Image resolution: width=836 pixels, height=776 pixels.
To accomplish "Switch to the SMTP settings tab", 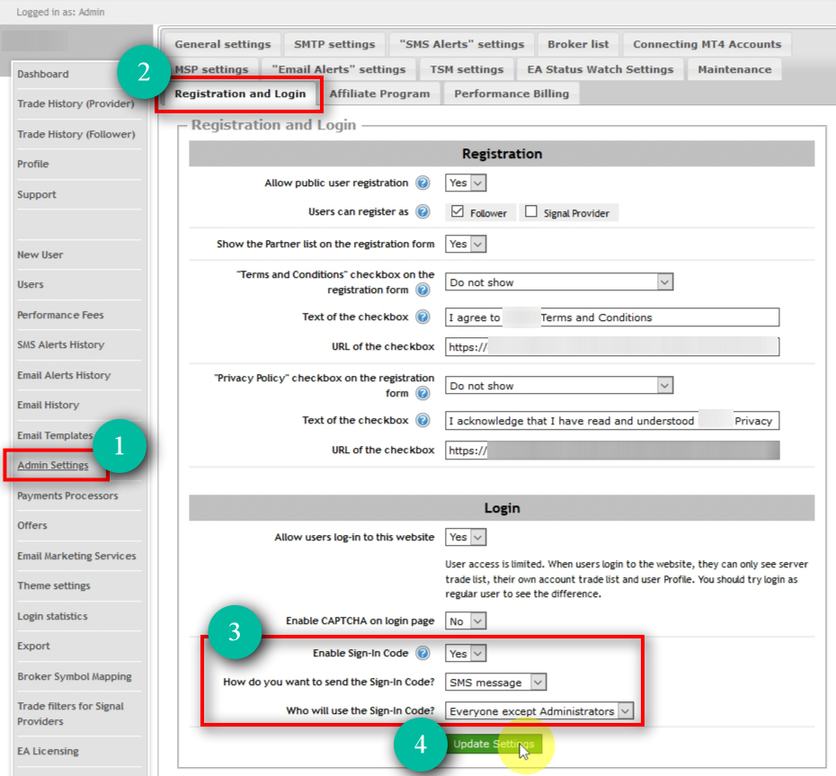I will tap(334, 44).
